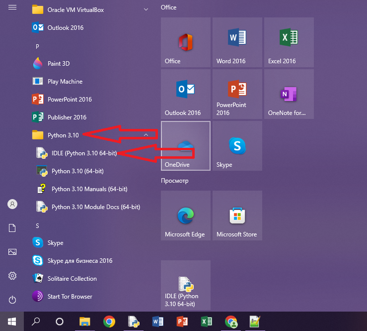The height and width of the screenshot is (331, 367).
Task: Open Cortana circle on taskbar
Action: click(x=60, y=322)
